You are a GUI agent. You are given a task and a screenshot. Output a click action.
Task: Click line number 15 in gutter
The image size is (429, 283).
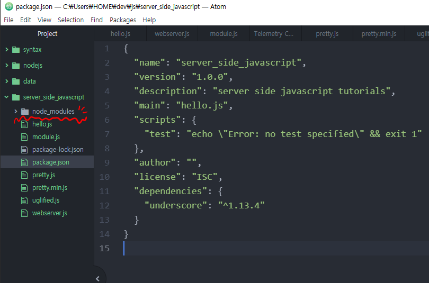pos(104,248)
